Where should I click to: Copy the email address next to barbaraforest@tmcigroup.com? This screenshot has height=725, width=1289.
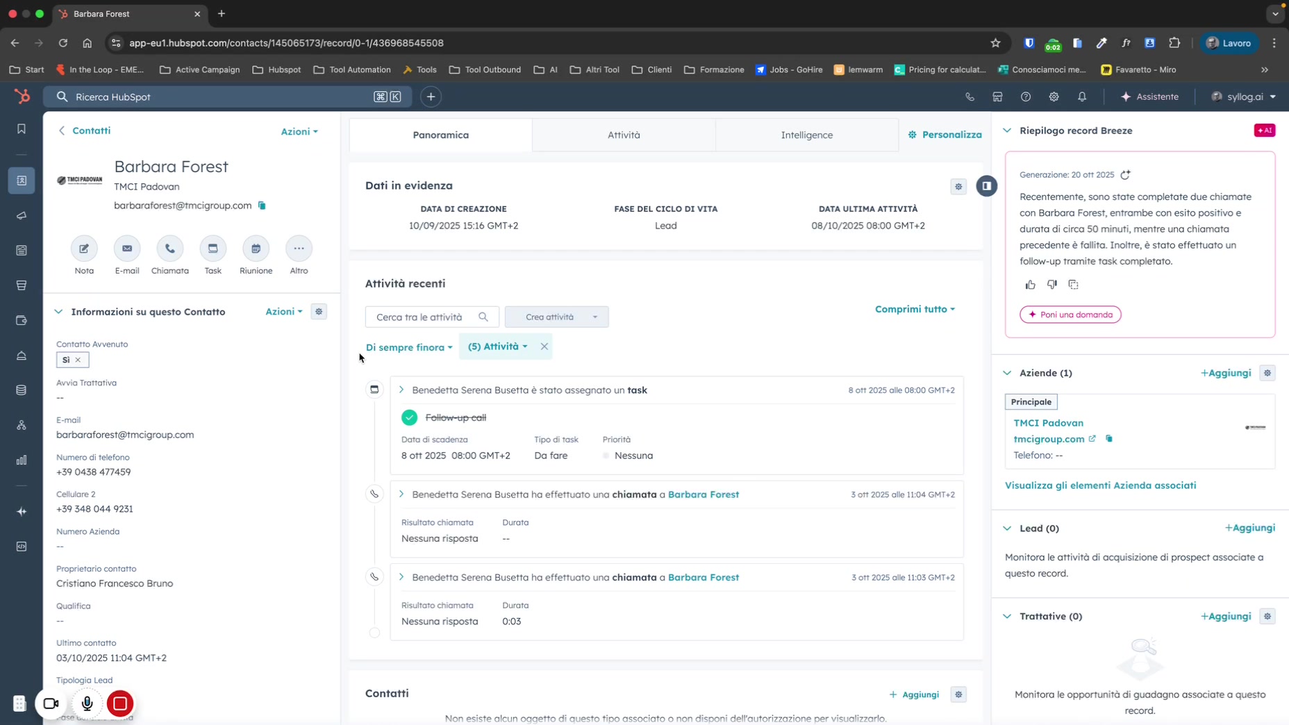(x=262, y=206)
